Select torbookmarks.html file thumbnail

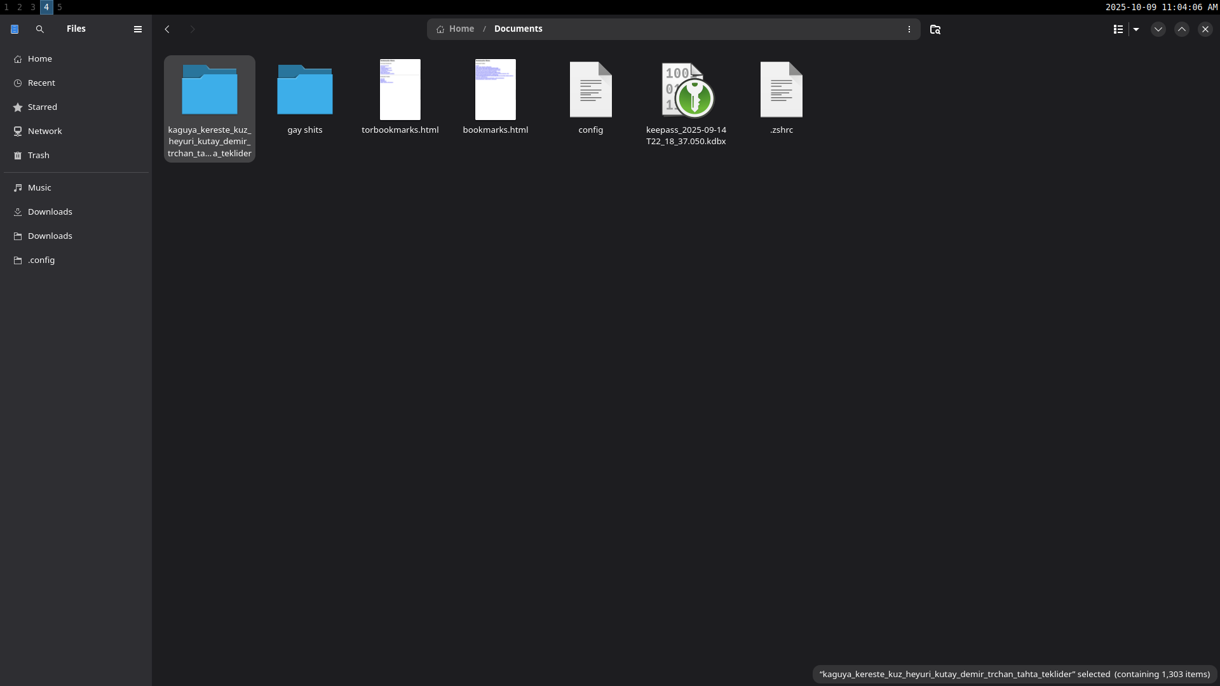[400, 90]
